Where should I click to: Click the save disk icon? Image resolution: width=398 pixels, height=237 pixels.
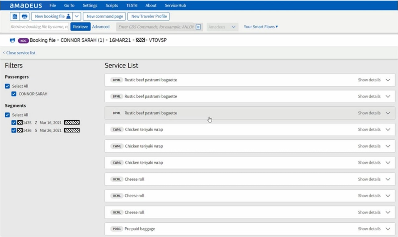click(x=15, y=16)
